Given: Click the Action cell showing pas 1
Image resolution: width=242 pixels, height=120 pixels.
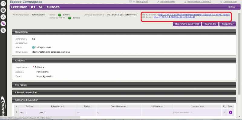Looking at the screenshot, I should [x=29, y=112].
